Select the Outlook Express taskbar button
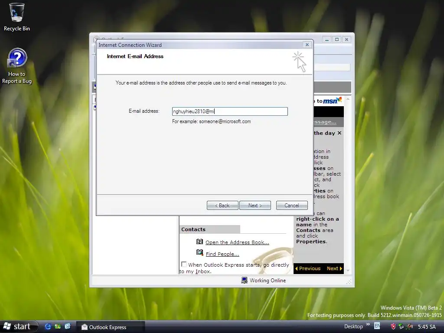The height and width of the screenshot is (333, 444). point(111,327)
